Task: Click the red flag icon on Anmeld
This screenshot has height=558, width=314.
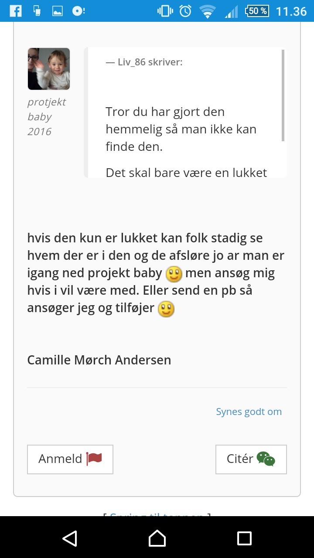Action: 94,459
